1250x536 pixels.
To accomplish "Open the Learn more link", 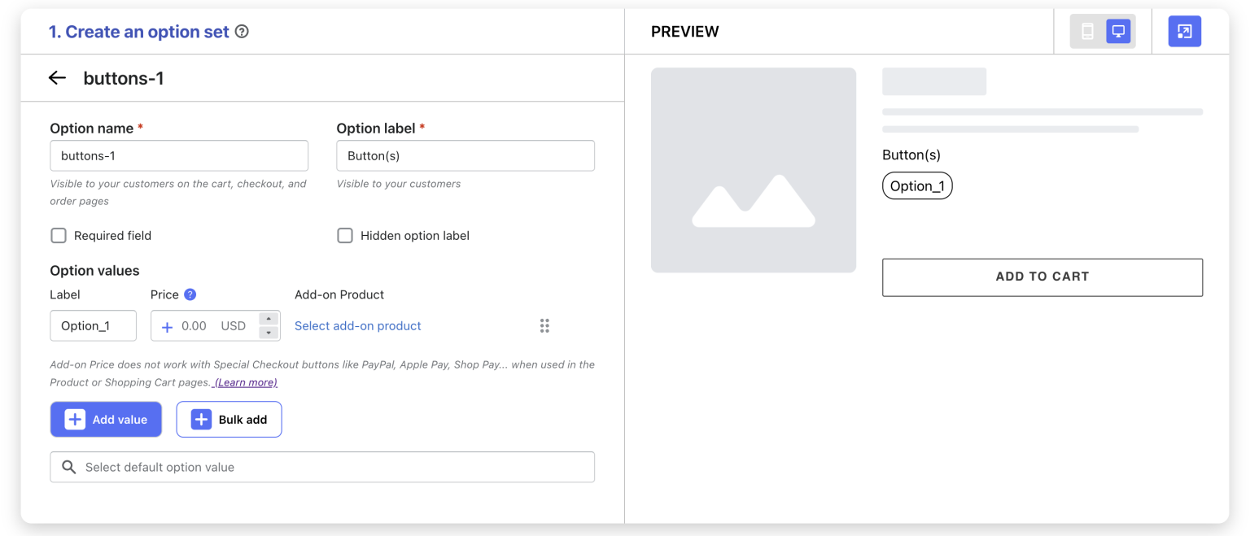I will [x=244, y=382].
